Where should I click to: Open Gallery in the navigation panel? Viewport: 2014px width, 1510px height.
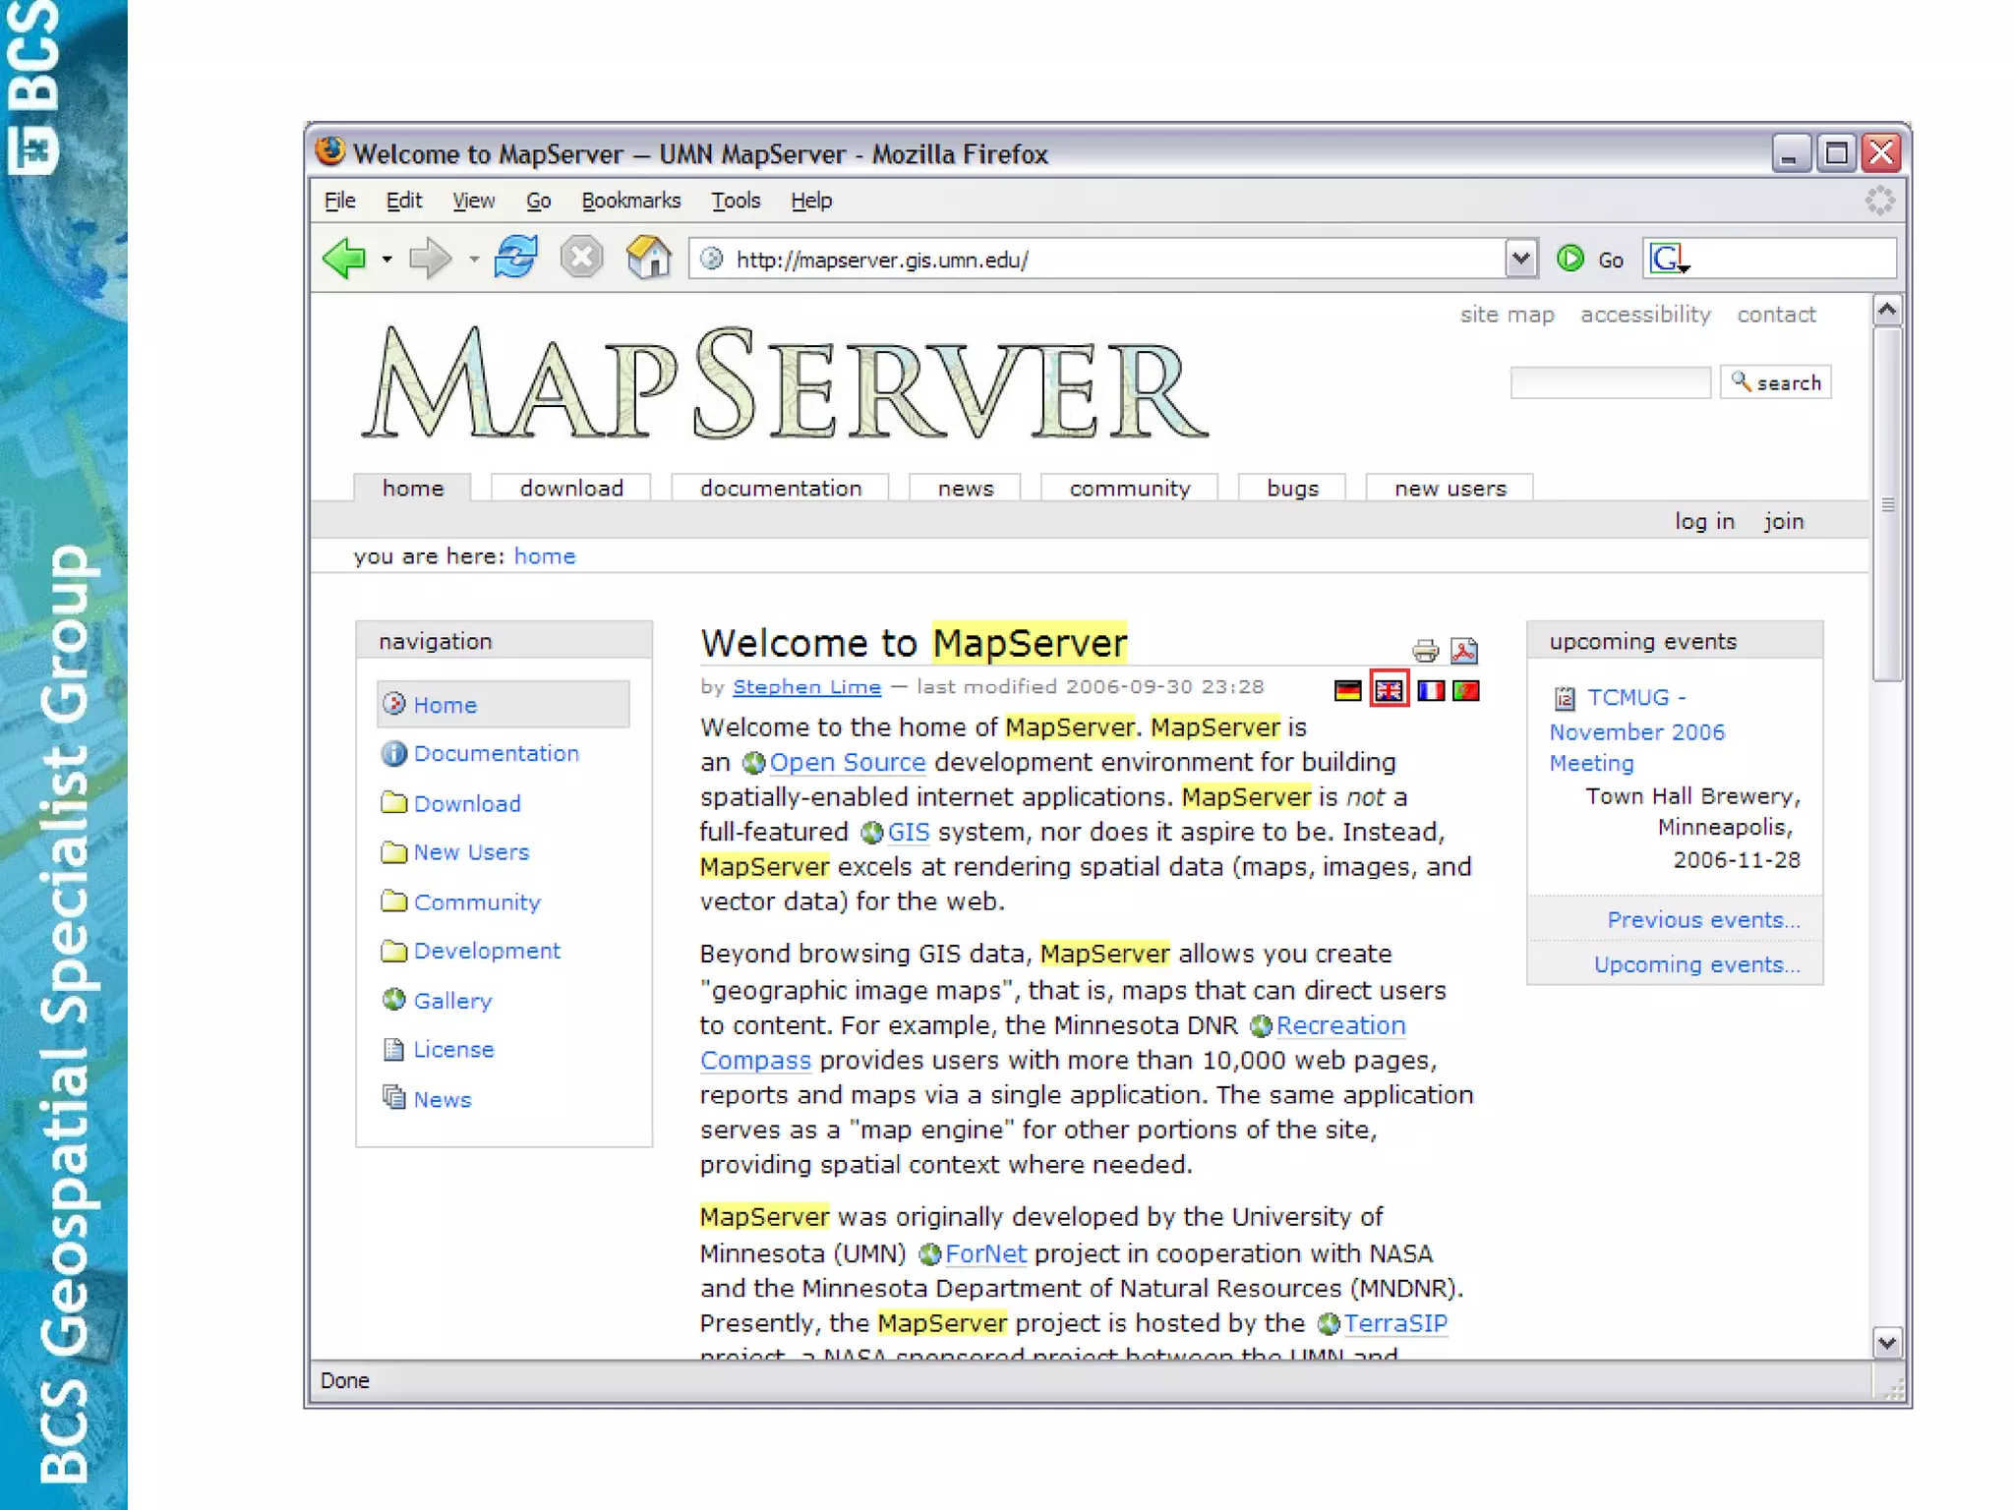[x=451, y=1001]
